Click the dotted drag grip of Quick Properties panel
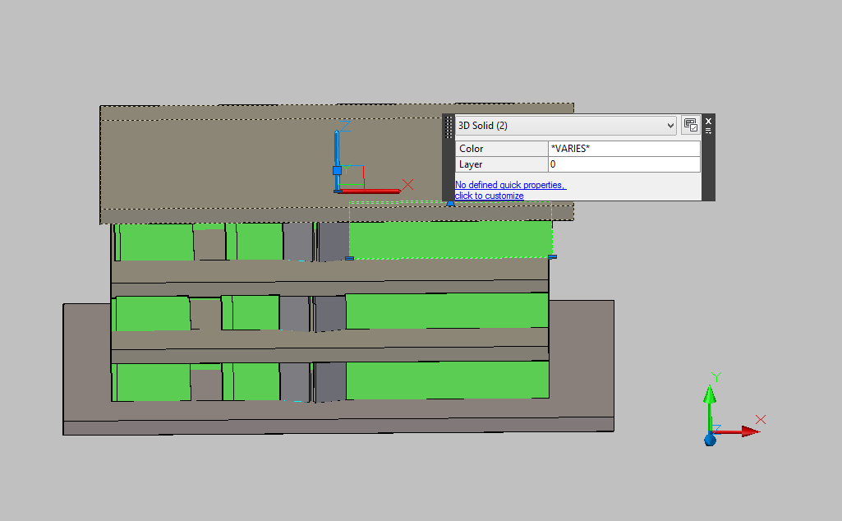This screenshot has width=842, height=521. (x=449, y=126)
